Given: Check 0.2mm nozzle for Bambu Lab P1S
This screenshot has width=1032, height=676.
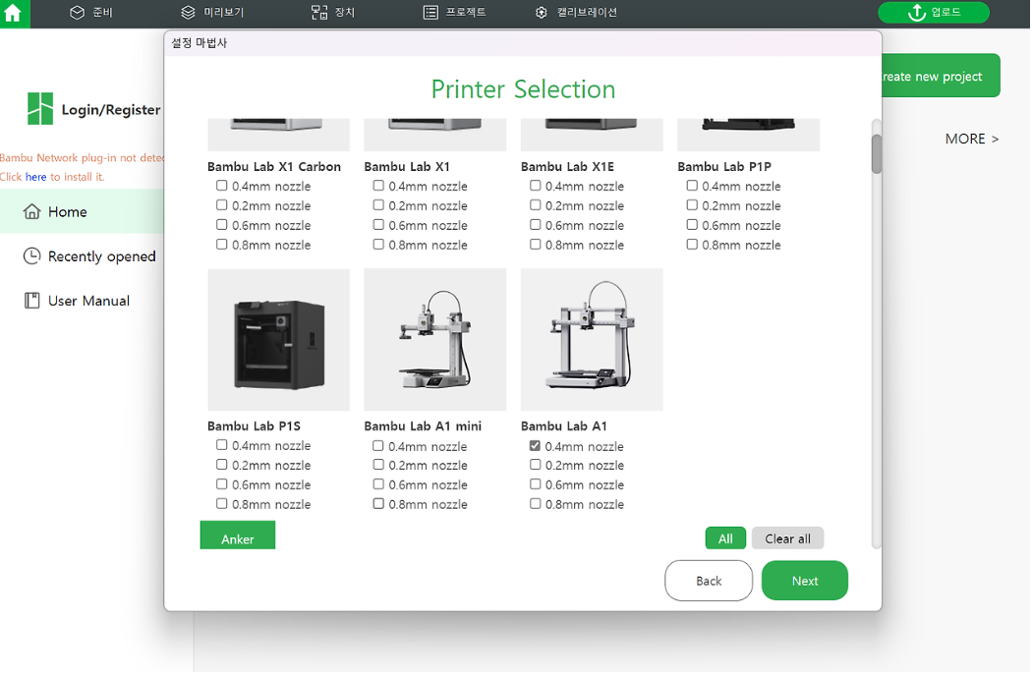Looking at the screenshot, I should (222, 465).
